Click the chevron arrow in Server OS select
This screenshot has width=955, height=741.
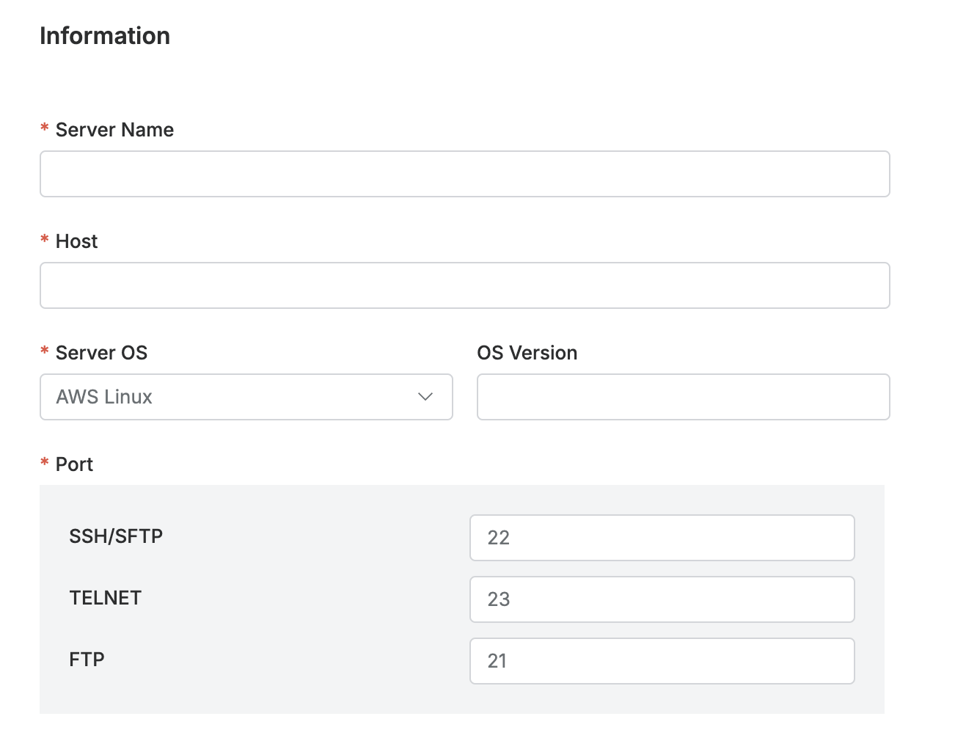pos(425,397)
